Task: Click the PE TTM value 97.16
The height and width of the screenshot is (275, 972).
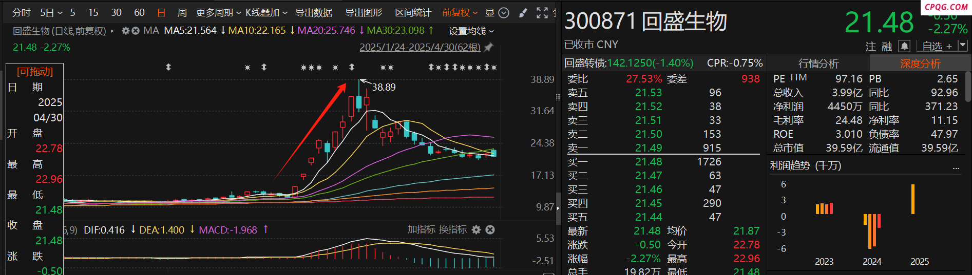Action: pos(849,79)
